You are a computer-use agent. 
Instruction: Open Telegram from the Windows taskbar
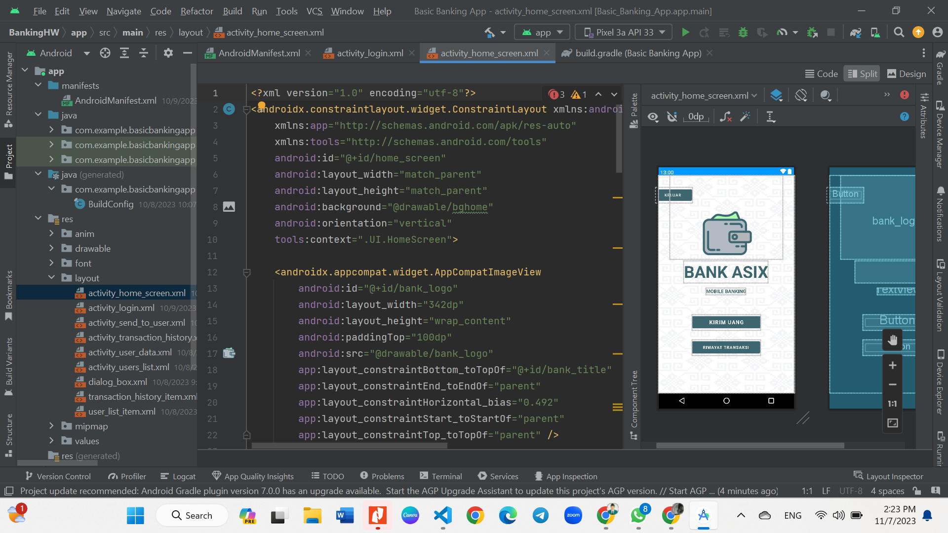point(541,516)
